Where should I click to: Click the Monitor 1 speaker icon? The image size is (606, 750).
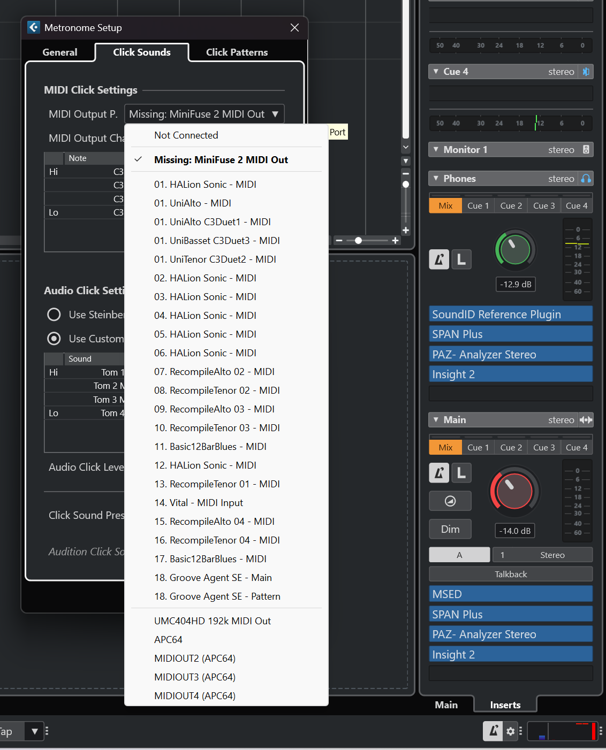[586, 150]
